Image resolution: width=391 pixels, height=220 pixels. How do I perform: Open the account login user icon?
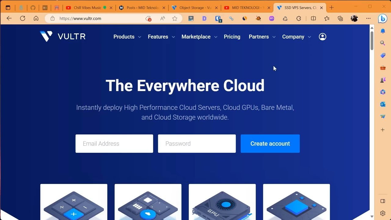pyautogui.click(x=322, y=37)
